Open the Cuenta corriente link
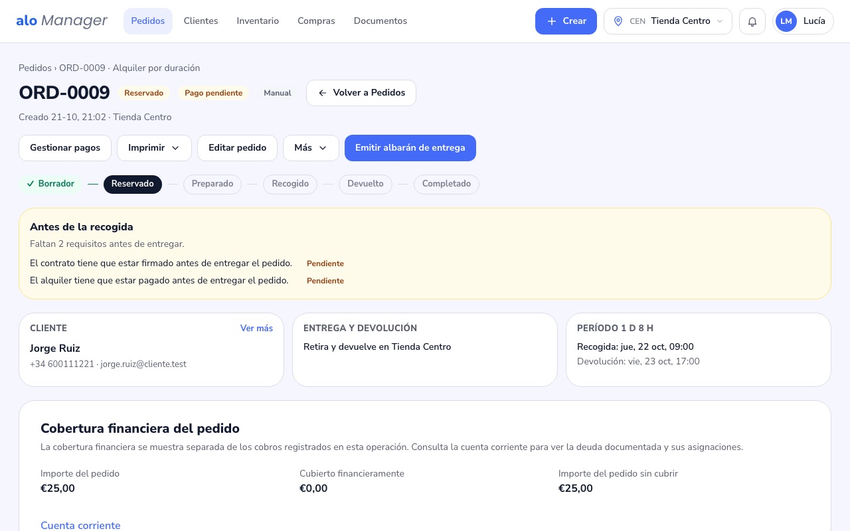 (80, 526)
